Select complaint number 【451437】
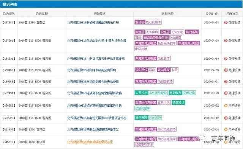This screenshot has height=149, width=243. [x=9, y=129]
